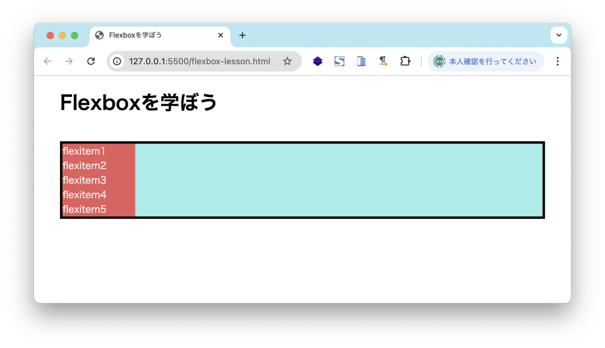
Task: Click the site information icon in address bar
Action: tap(116, 61)
